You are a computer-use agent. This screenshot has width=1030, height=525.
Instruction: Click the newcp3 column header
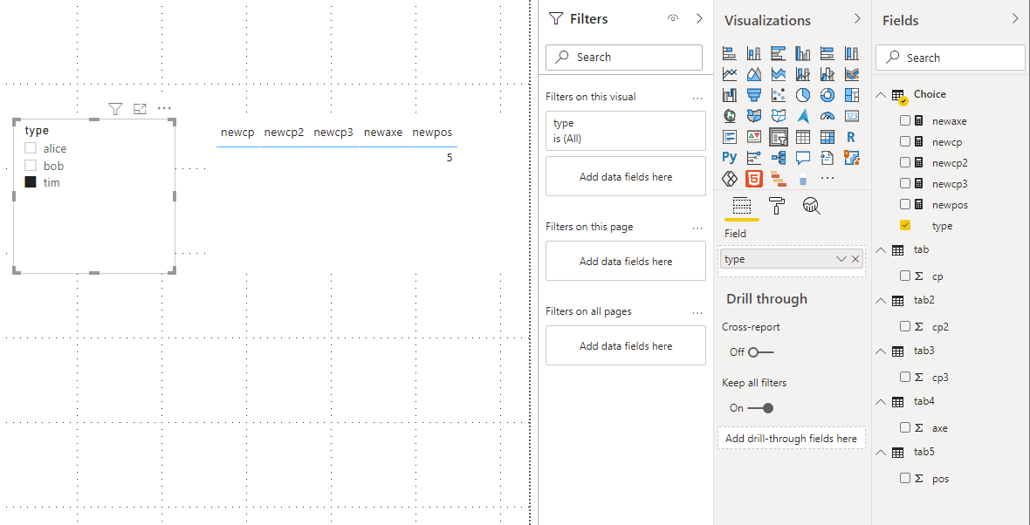(x=333, y=133)
